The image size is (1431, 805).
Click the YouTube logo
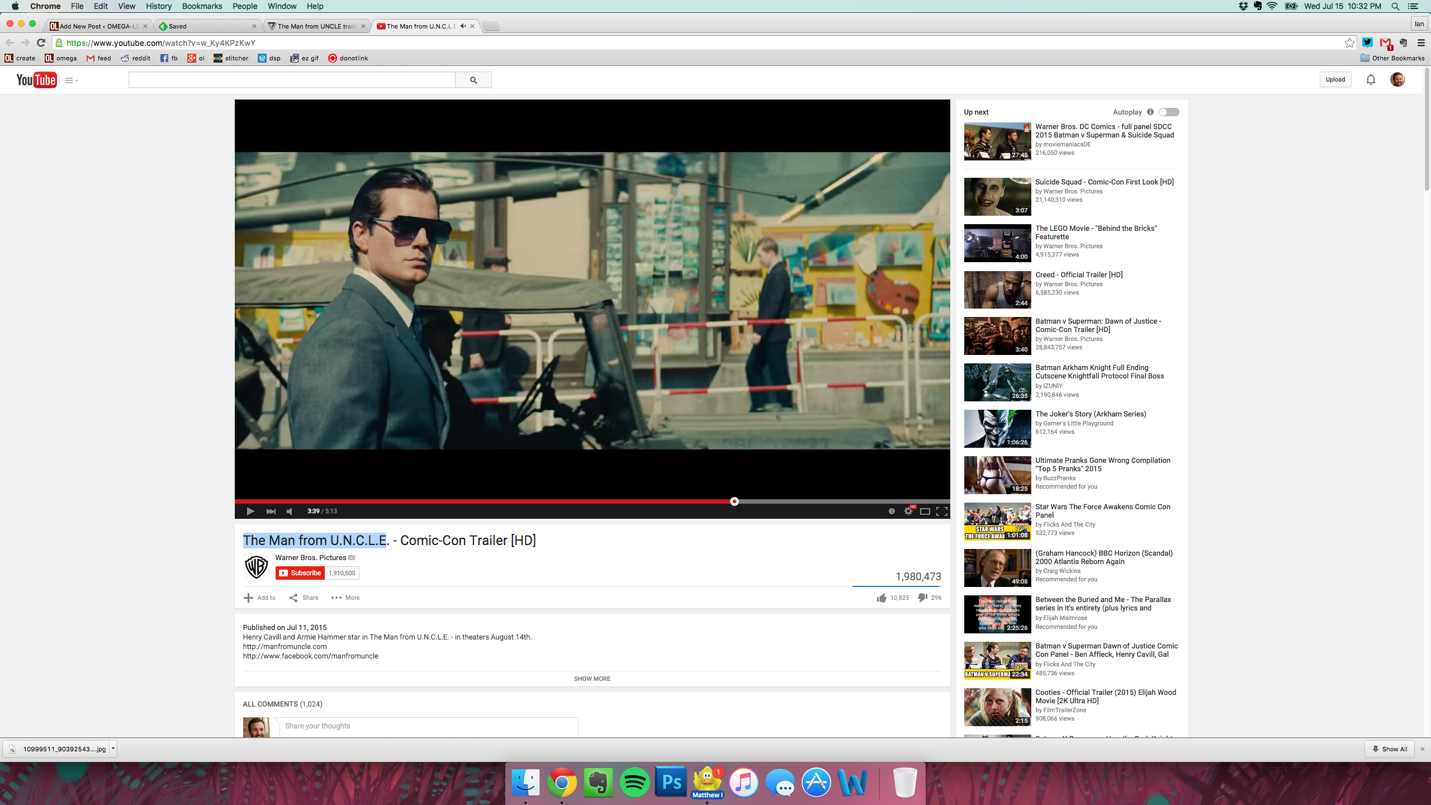[36, 80]
